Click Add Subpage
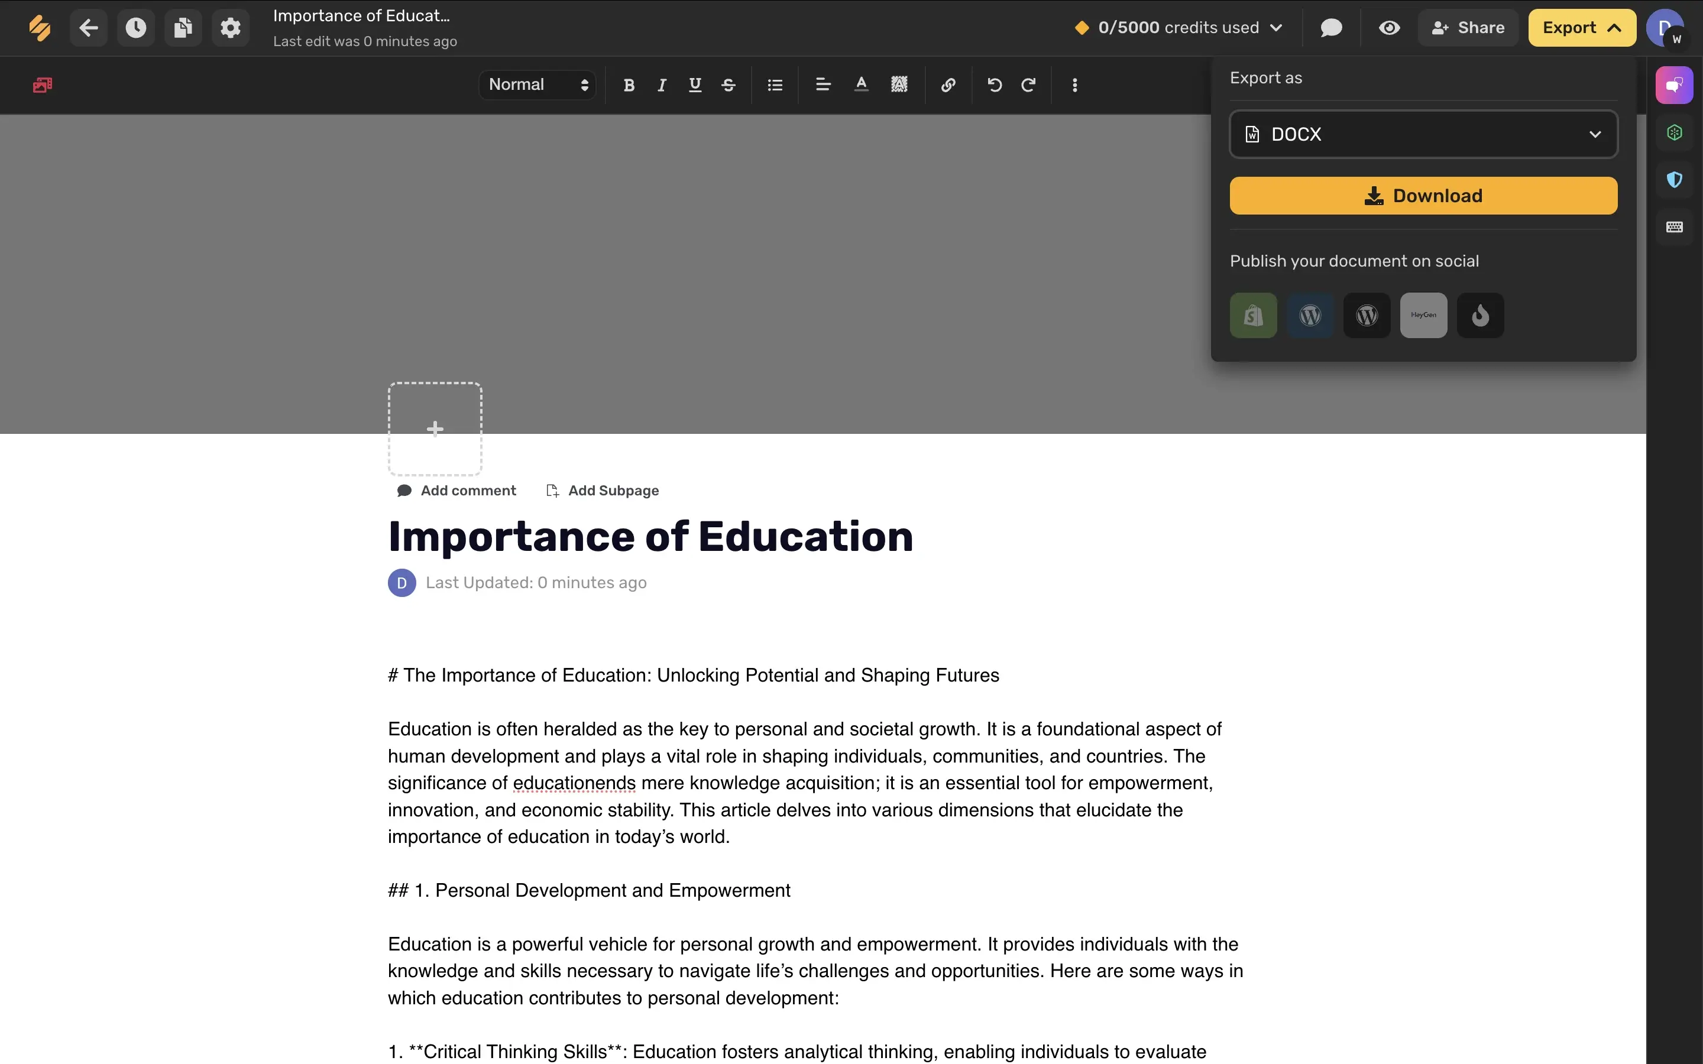The image size is (1703, 1064). coord(603,491)
